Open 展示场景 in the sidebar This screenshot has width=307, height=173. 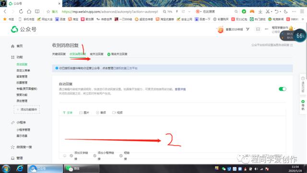click(x=22, y=136)
